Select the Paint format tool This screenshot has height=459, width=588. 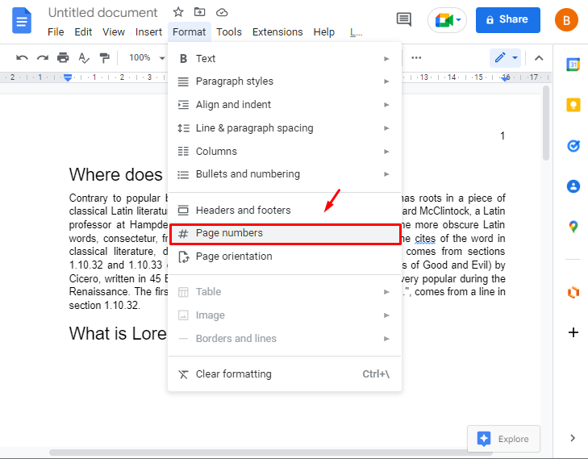(x=104, y=58)
